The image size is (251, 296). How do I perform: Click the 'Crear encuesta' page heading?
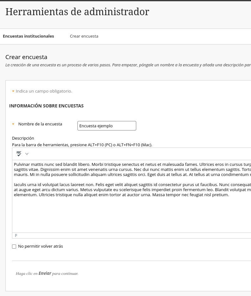(x=26, y=57)
